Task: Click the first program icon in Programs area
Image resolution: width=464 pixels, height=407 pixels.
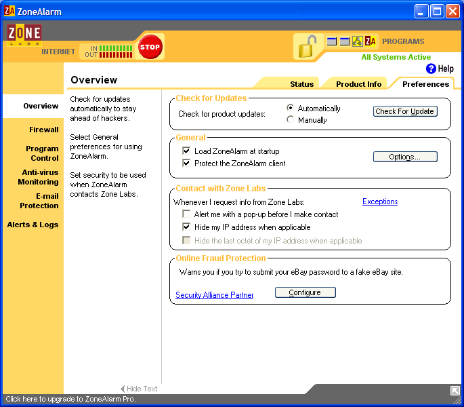Action: point(332,41)
